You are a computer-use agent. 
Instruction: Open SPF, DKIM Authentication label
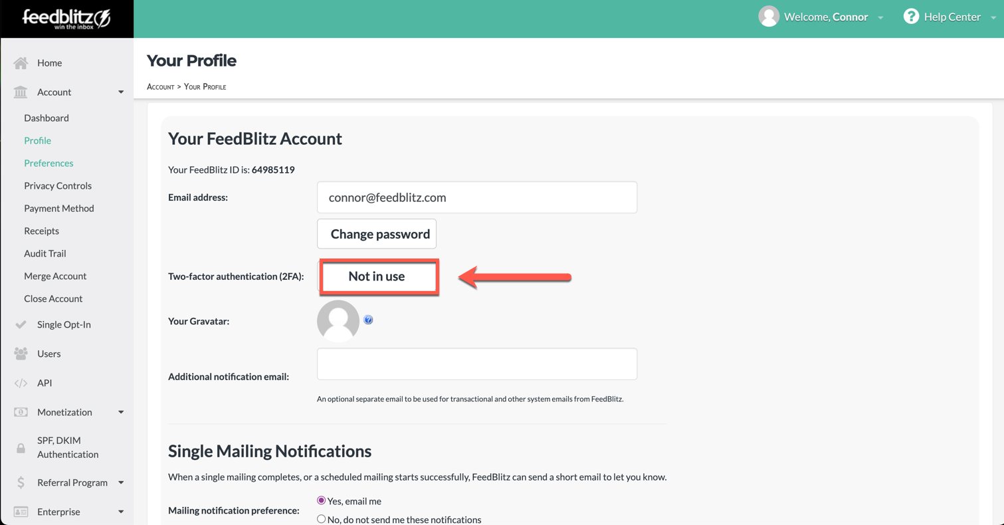68,447
